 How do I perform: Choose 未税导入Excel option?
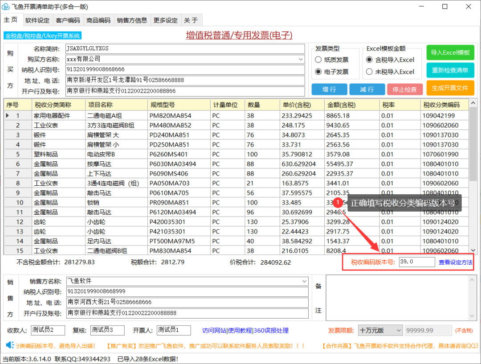(x=369, y=72)
